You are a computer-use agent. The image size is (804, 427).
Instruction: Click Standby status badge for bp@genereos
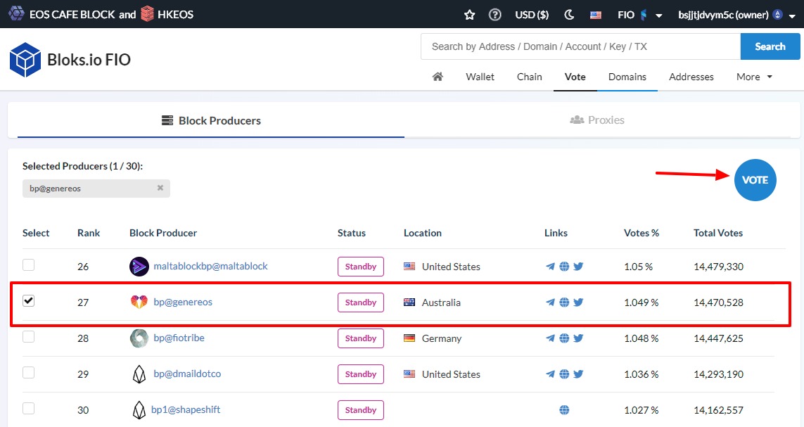[360, 302]
